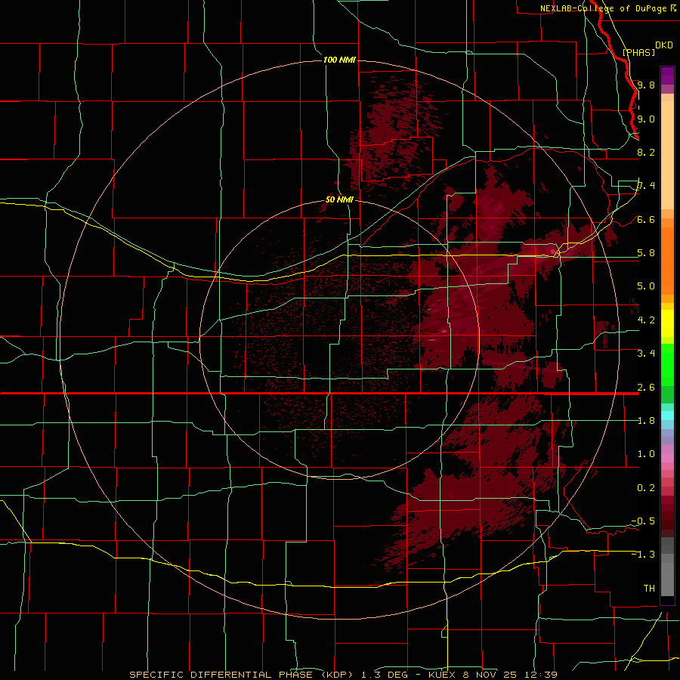Viewport: 680px width, 680px height.
Task: Click the -0.5 legend value
Action: pos(643,521)
